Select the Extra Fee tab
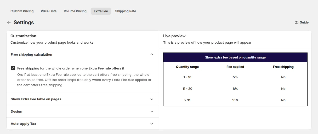The image size is (318, 134). [x=101, y=11]
